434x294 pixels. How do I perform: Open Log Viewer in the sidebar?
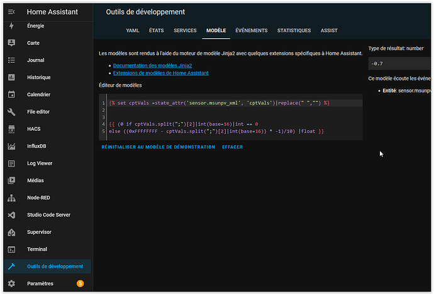(40, 163)
